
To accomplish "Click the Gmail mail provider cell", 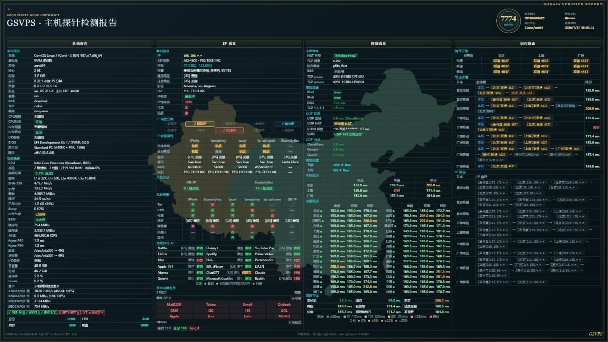I will tap(248, 304).
